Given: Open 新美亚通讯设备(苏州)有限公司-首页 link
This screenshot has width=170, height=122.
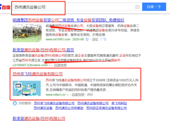Looking at the screenshot, I should (x=43, y=50).
